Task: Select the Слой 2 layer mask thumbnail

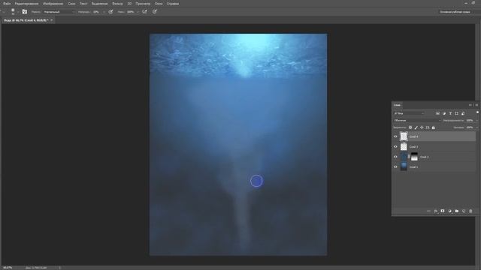Action: (x=414, y=157)
